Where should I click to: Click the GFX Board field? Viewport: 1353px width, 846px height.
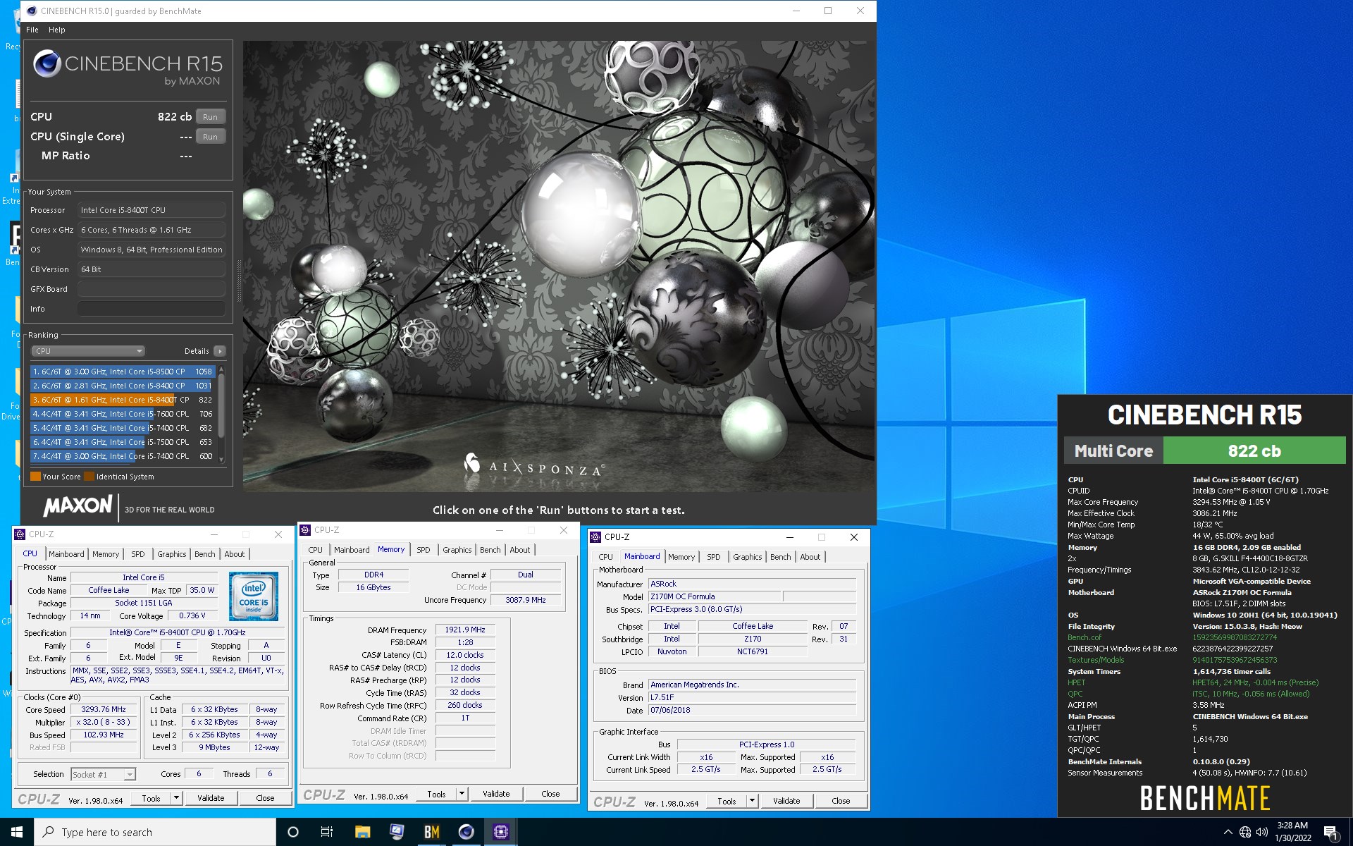152,289
